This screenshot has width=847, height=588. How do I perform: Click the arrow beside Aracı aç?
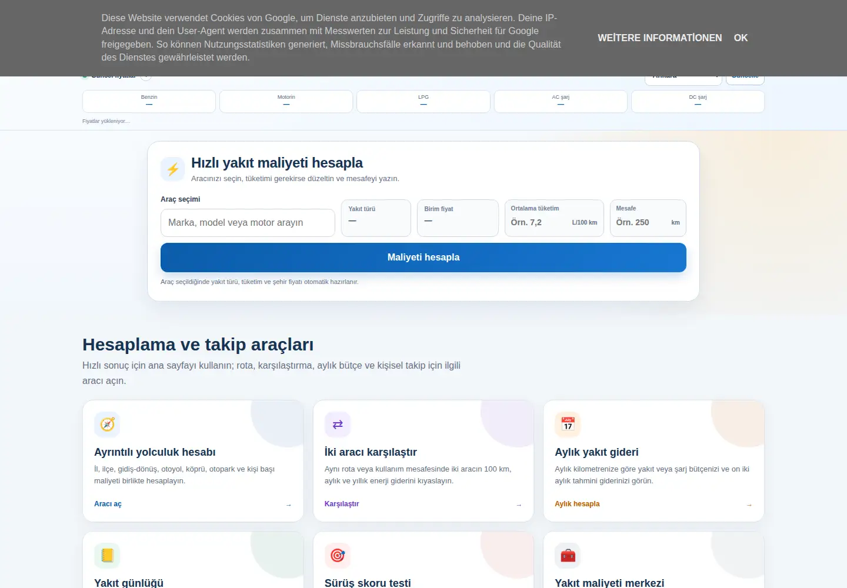(288, 505)
